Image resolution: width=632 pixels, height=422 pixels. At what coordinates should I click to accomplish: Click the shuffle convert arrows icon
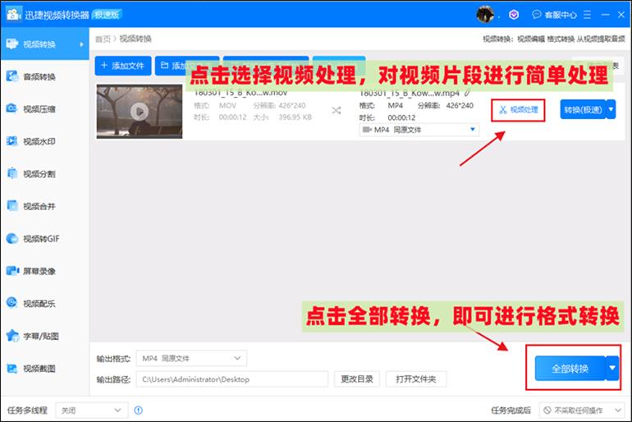pyautogui.click(x=337, y=111)
